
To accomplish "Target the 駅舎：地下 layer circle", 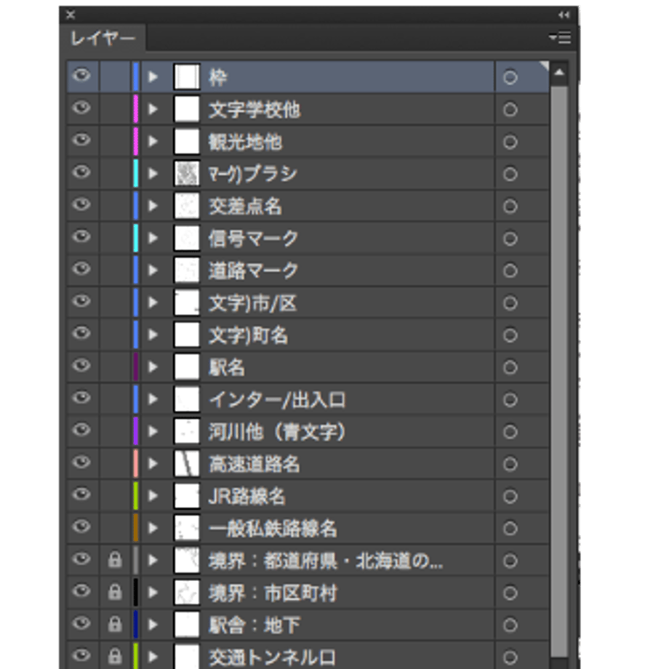I will click(x=510, y=625).
